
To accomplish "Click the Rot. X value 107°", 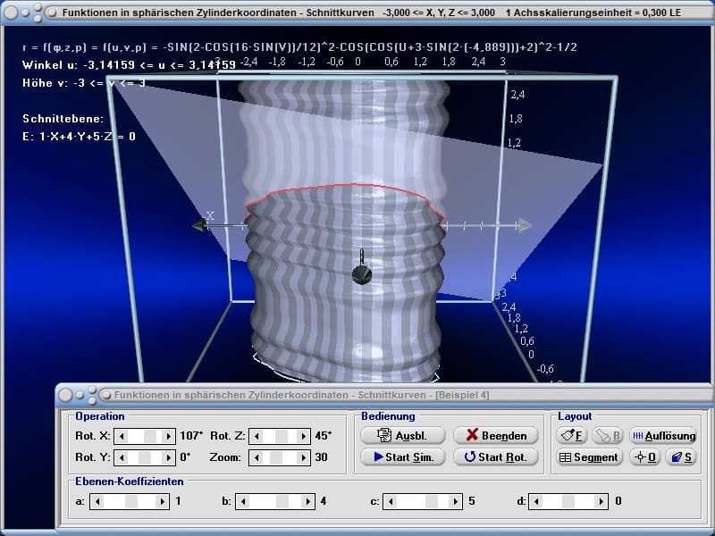I will pos(191,436).
